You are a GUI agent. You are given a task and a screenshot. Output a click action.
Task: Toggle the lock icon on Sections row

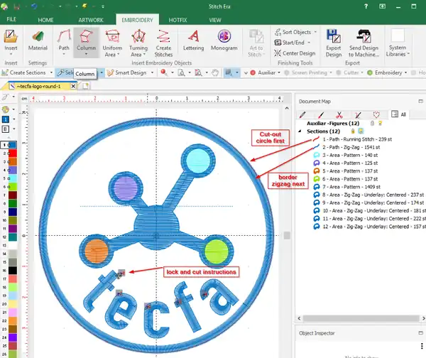point(352,131)
